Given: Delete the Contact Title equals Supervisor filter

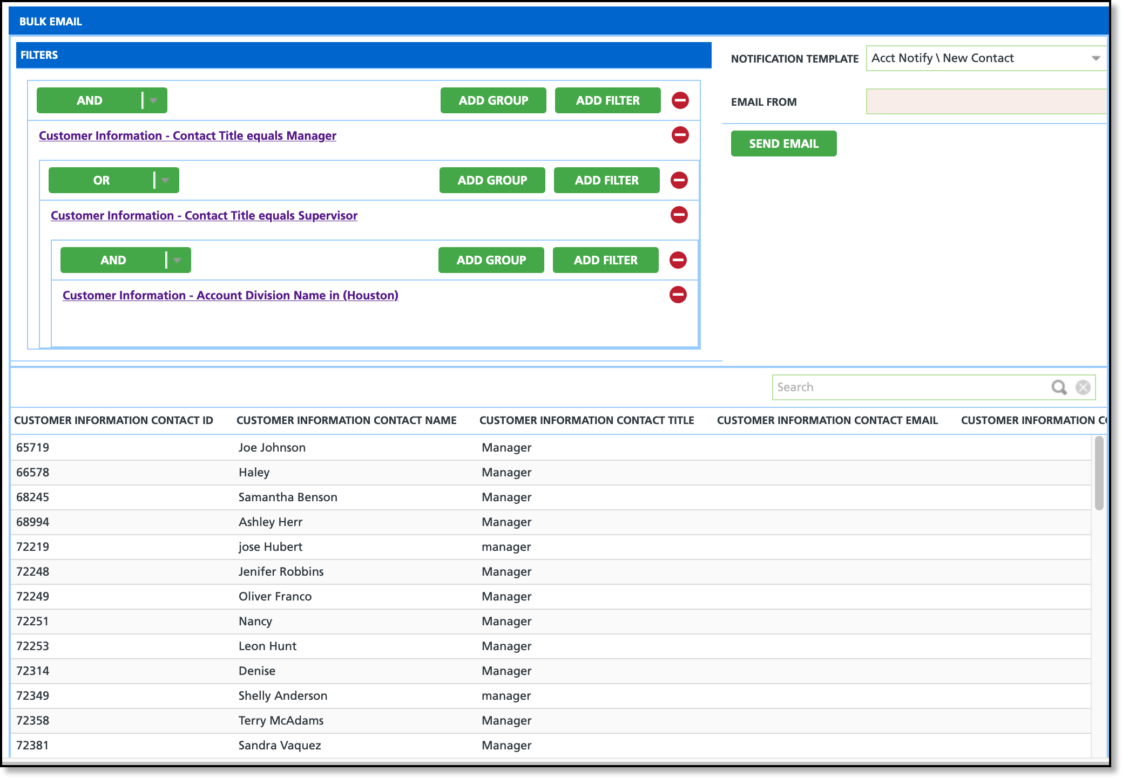Looking at the screenshot, I should 679,215.
